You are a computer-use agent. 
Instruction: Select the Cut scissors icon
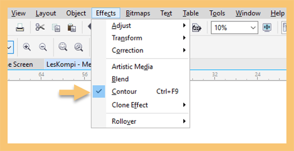point(40,28)
